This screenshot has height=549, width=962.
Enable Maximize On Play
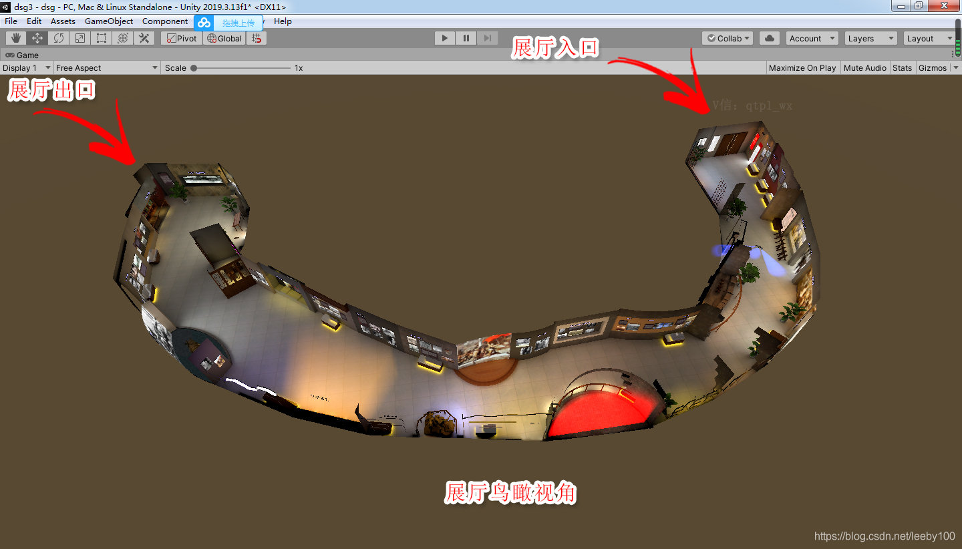(x=802, y=67)
